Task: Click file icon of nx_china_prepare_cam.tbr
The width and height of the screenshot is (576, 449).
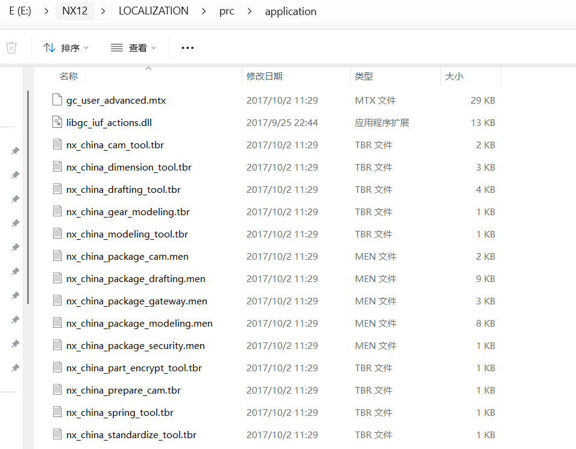Action: click(x=57, y=389)
